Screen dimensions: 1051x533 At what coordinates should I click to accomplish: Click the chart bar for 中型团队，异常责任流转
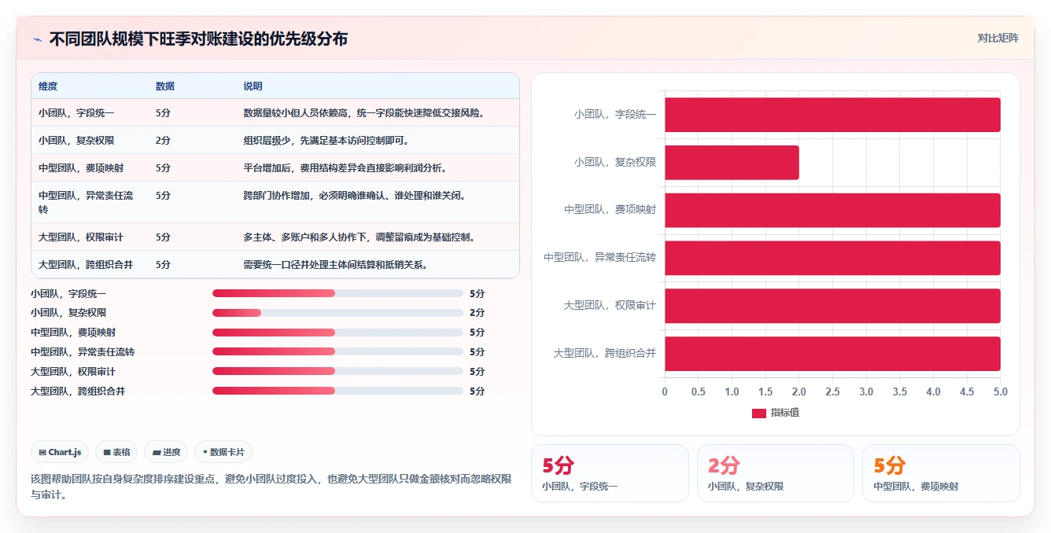point(832,258)
